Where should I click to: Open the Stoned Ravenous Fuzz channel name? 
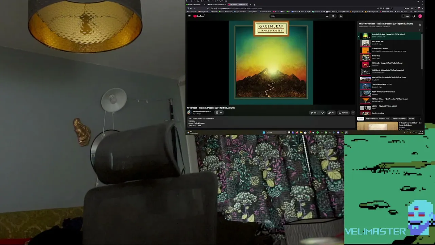[202, 111]
